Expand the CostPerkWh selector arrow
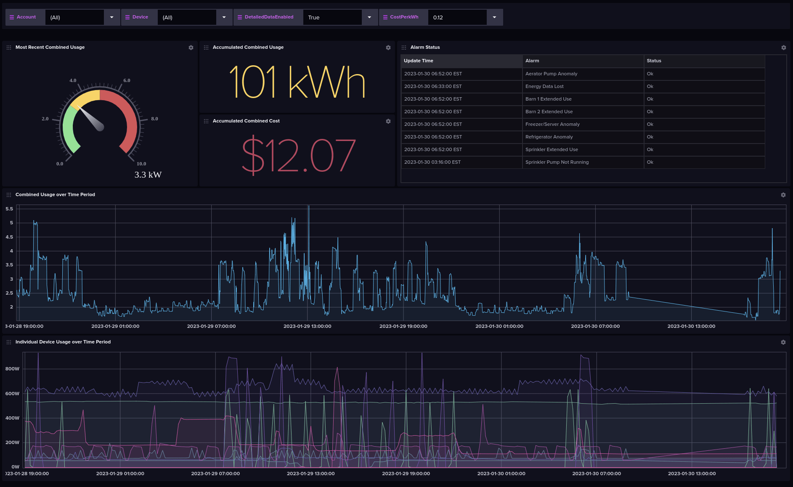This screenshot has height=487, width=793. click(494, 17)
